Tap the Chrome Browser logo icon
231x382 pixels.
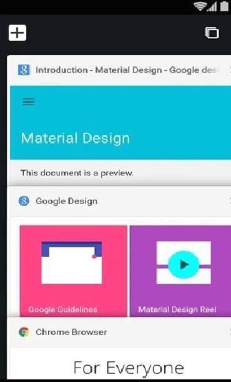(x=24, y=332)
